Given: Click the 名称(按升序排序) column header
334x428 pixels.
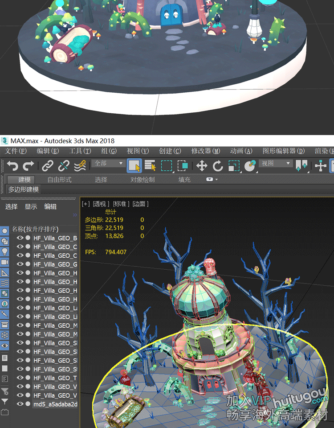Looking at the screenshot, I should point(35,229).
